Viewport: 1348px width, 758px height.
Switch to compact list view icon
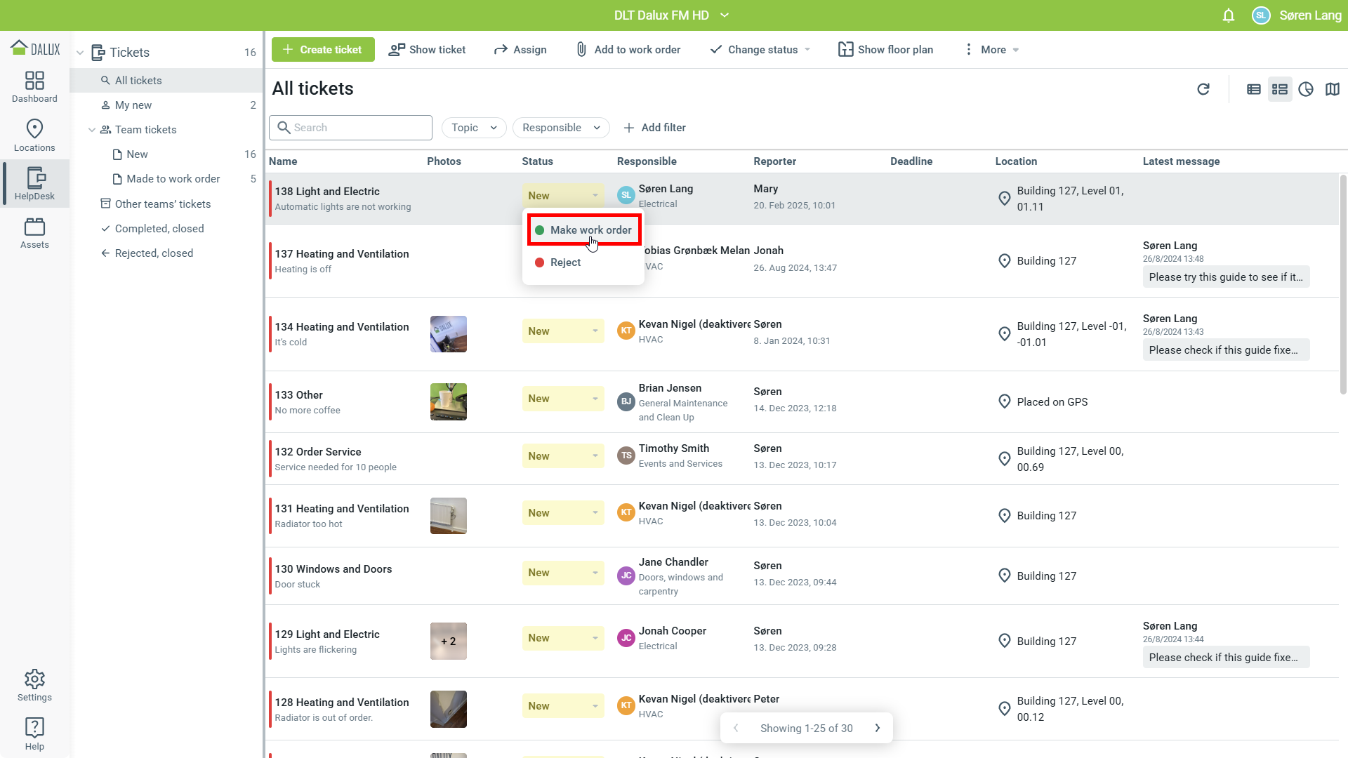point(1253,89)
